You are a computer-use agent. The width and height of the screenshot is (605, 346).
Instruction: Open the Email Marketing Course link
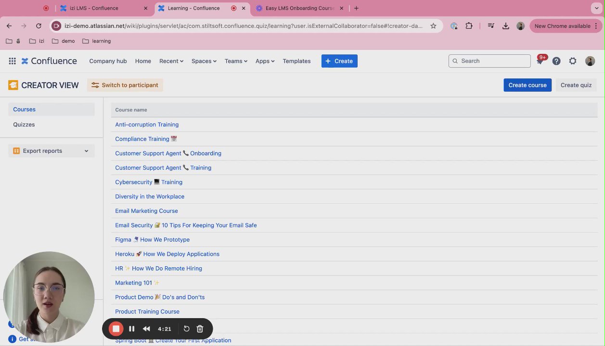[x=146, y=211]
